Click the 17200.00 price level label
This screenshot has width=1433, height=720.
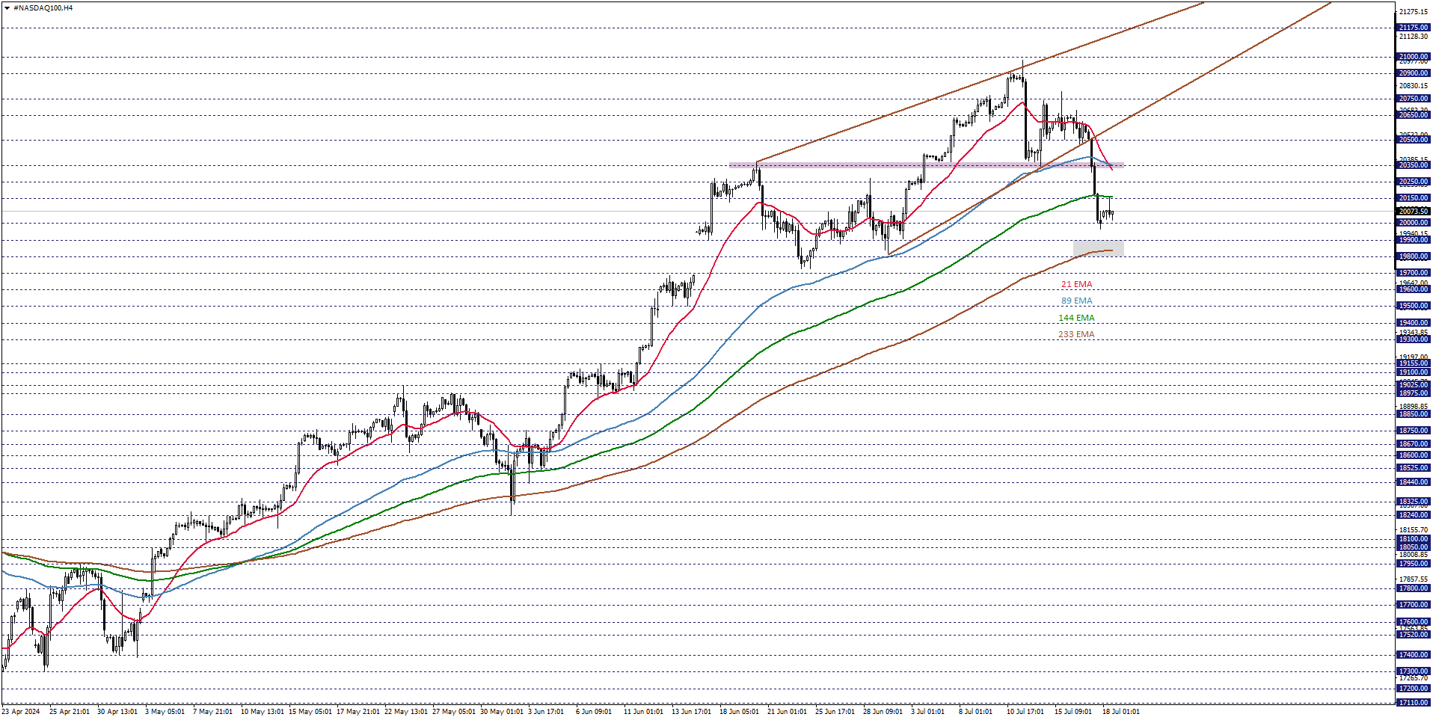tap(1414, 689)
